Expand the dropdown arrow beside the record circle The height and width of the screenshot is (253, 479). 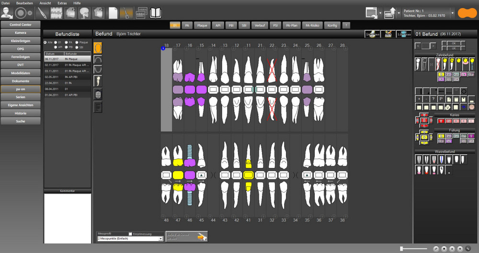click(x=31, y=13)
